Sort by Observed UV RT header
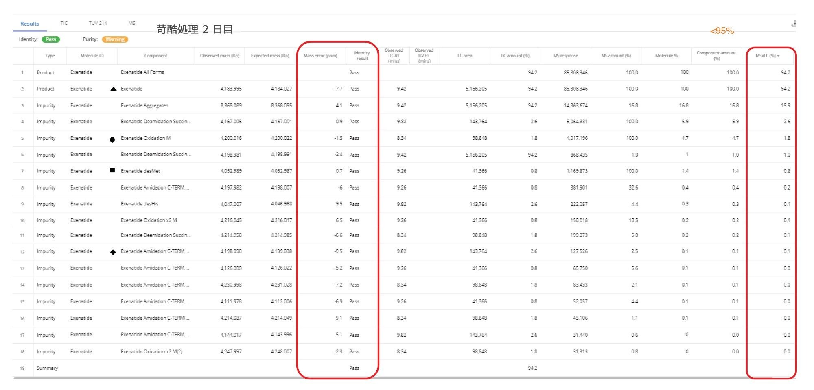This screenshot has width=814, height=390. [424, 56]
